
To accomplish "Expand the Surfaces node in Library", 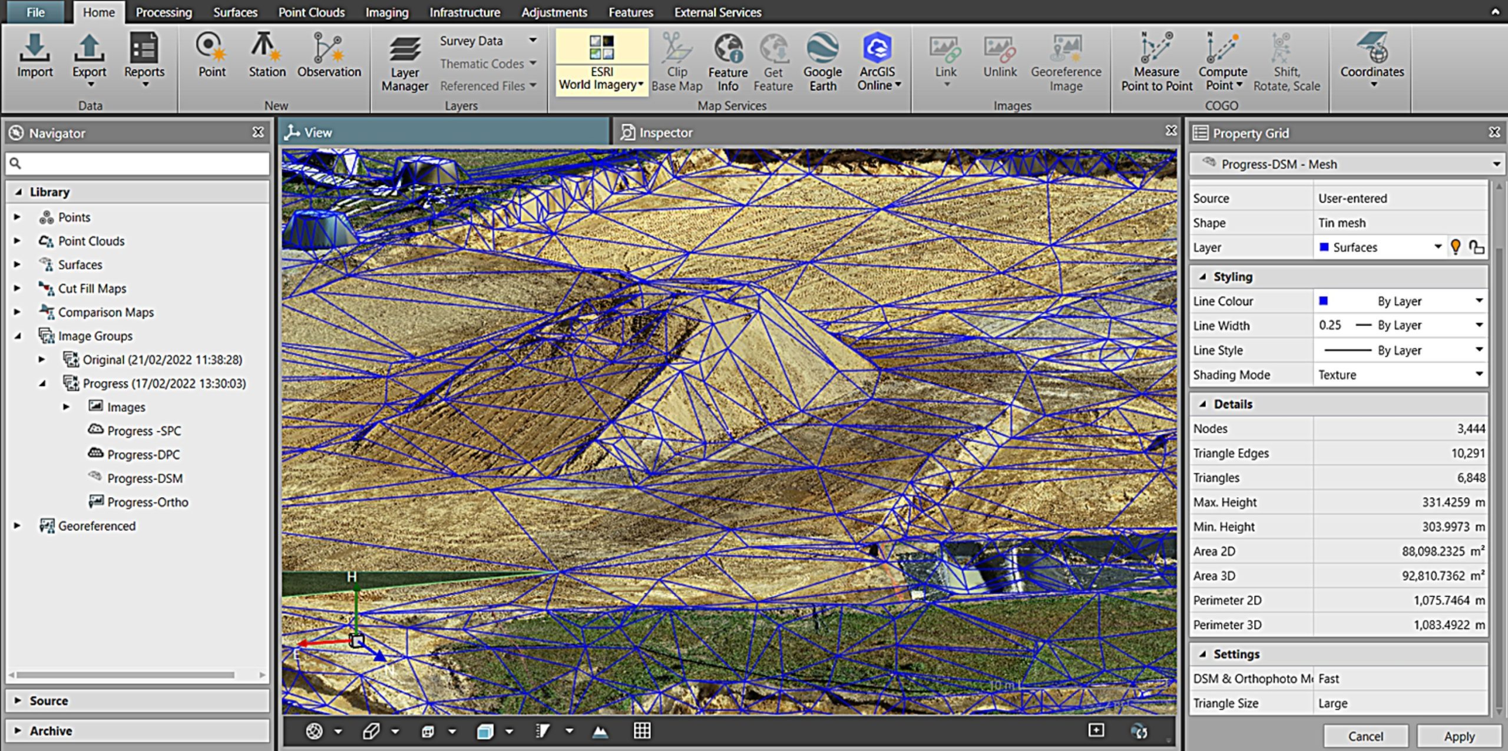I will pyautogui.click(x=17, y=264).
